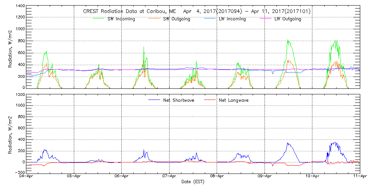Select the 06-Apr date tick label
Image resolution: width=371 pixels, height=185 pixels.
tap(122, 176)
